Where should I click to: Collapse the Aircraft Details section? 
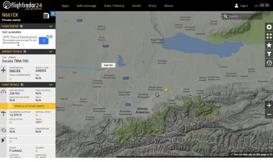tap(51, 51)
